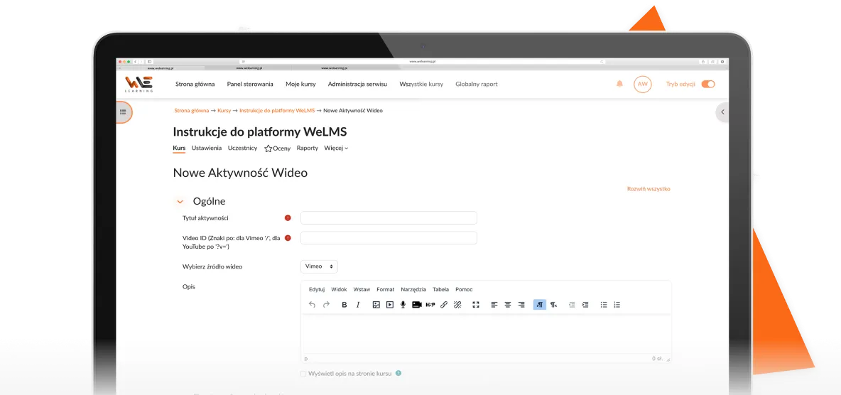This screenshot has width=841, height=395.
Task: Open the course index drawer icon
Action: (x=124, y=112)
